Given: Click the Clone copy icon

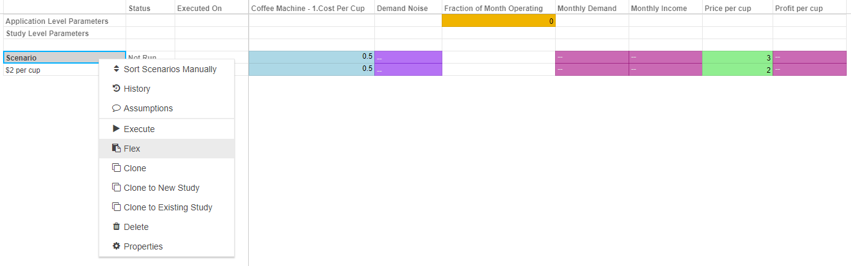Looking at the screenshot, I should click(x=116, y=168).
